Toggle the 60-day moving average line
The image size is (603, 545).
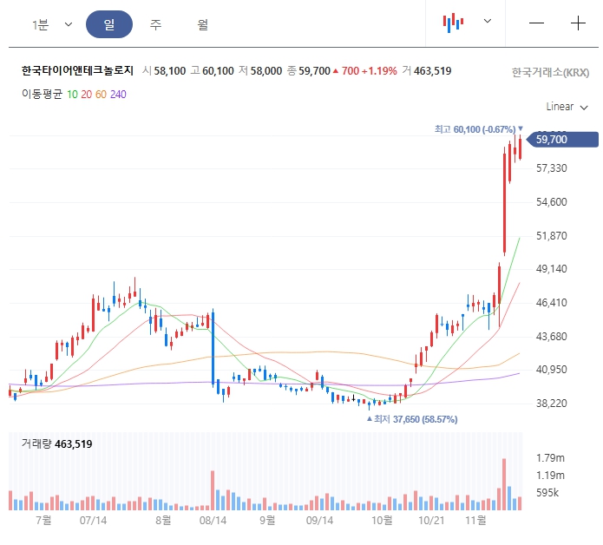point(101,95)
